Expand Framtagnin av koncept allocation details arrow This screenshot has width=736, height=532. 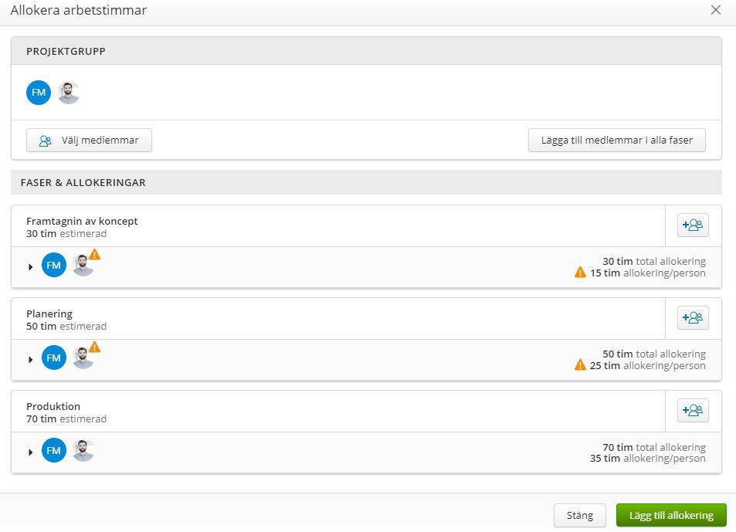tap(31, 267)
